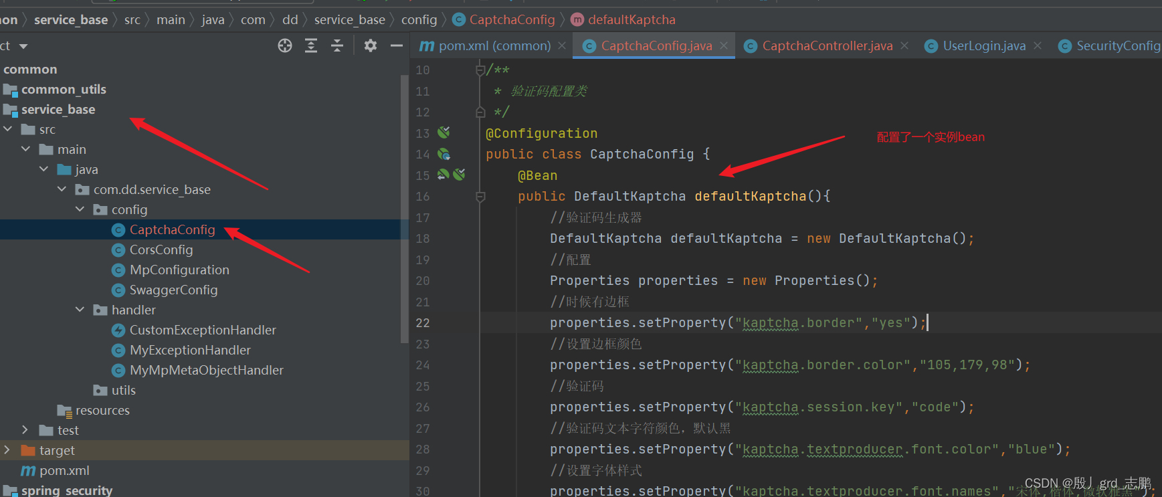The height and width of the screenshot is (497, 1162).
Task: Click the Collapse All toolbar icon
Action: [x=337, y=45]
